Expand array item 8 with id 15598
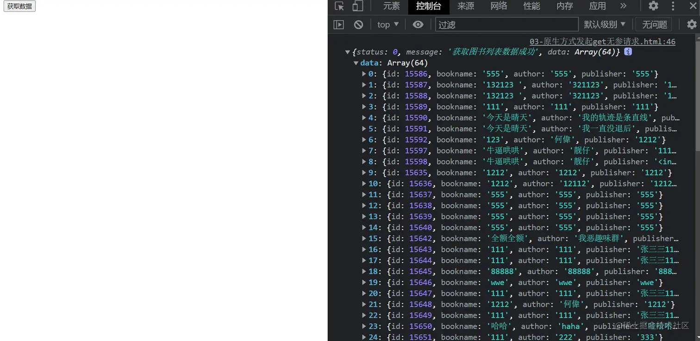 [364, 162]
